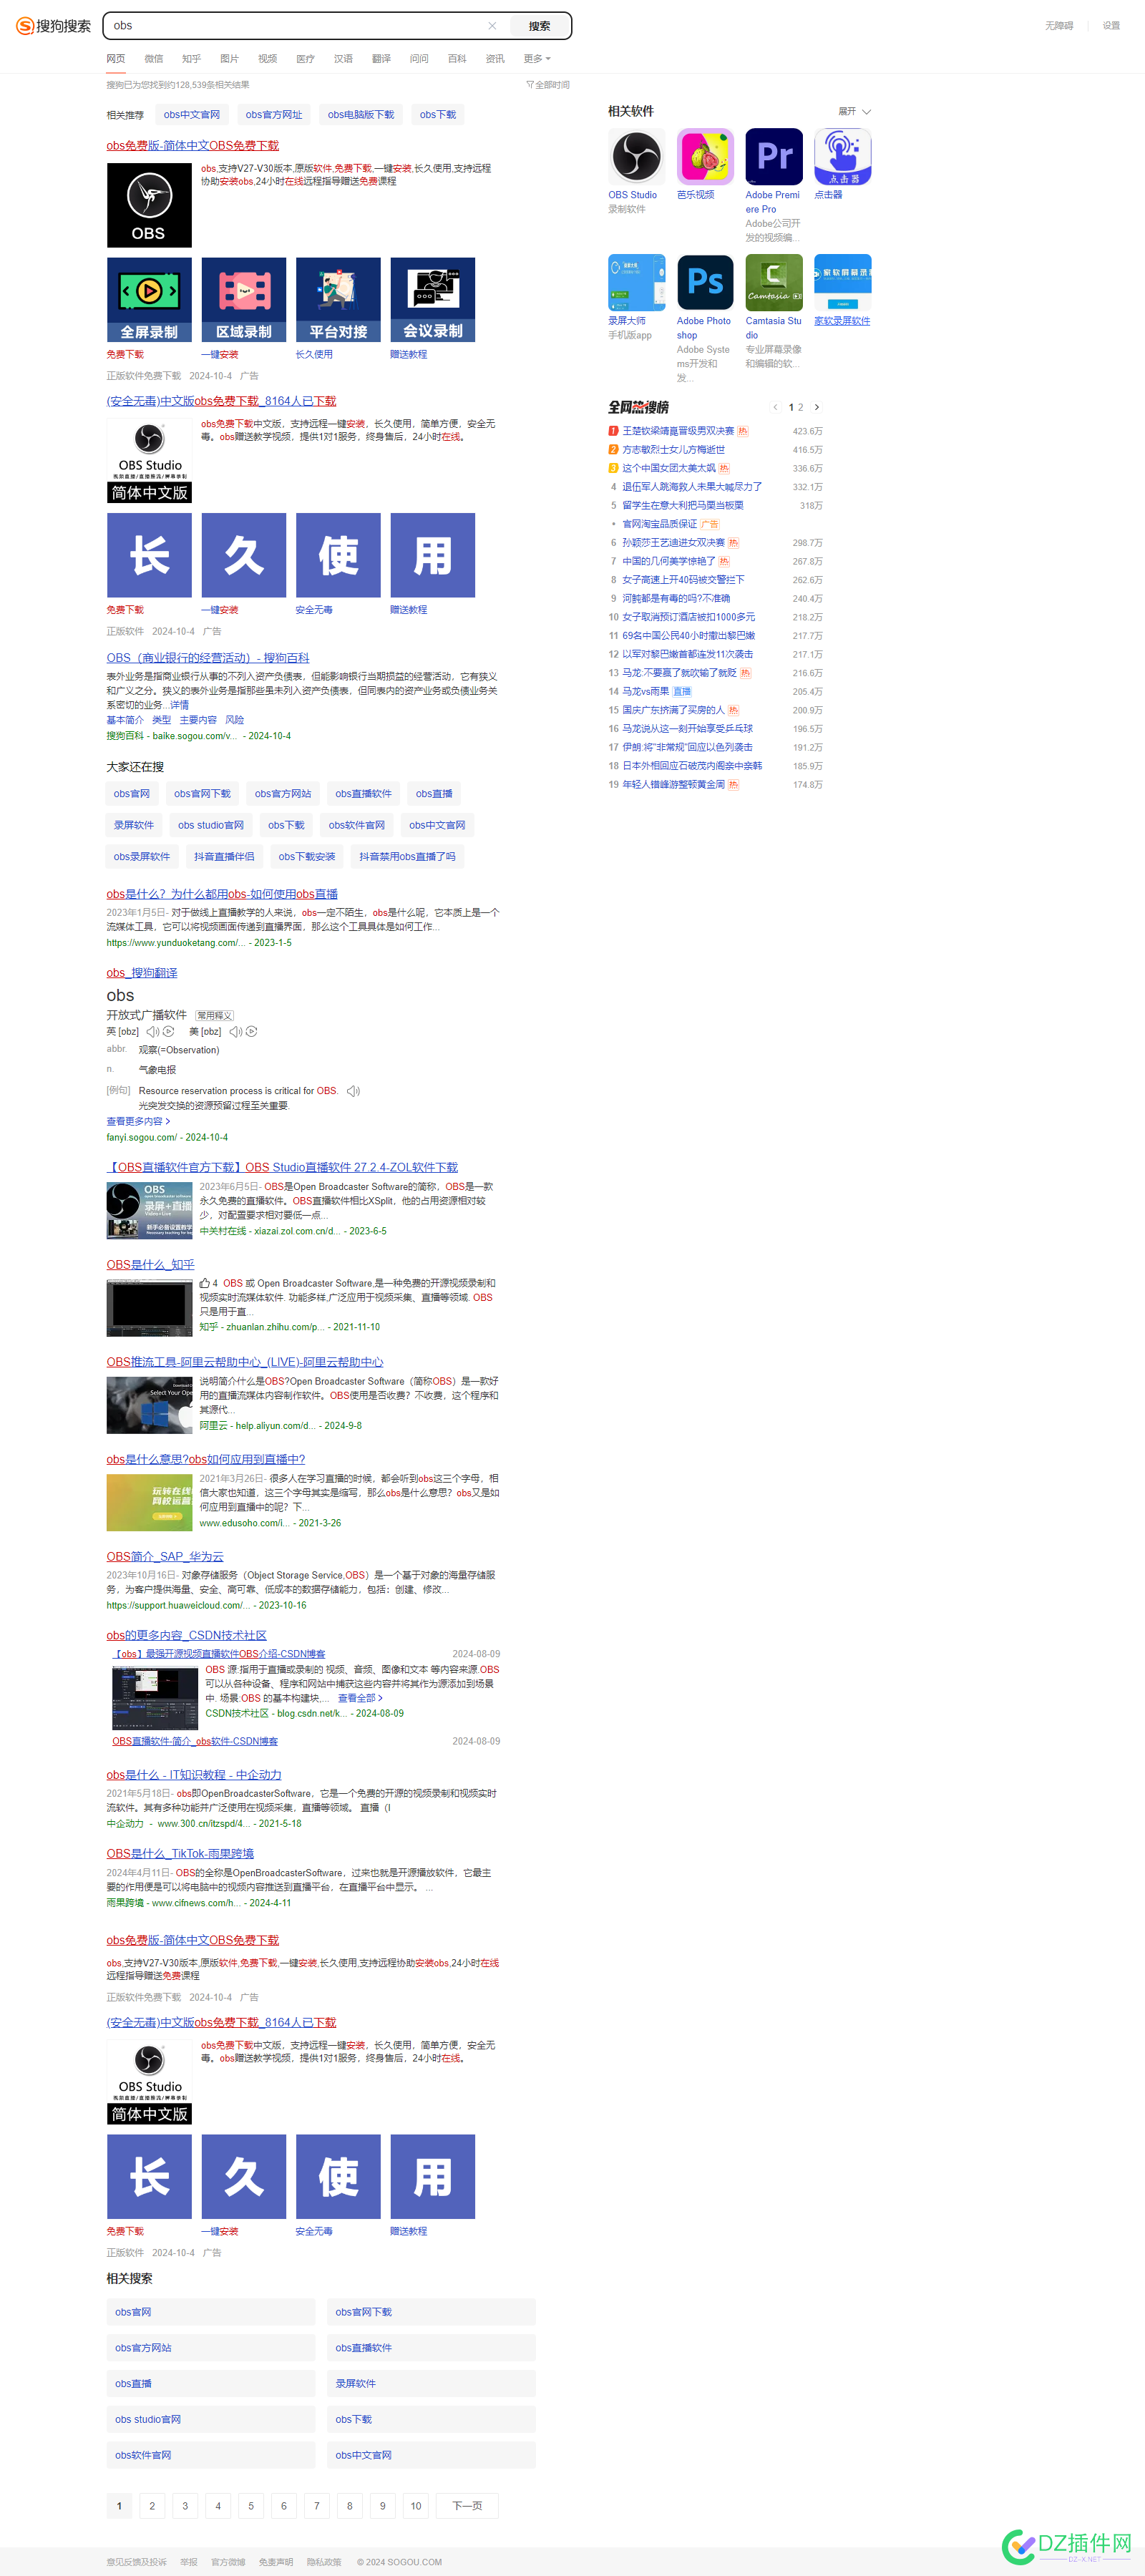Switch to the 视频 tab
This screenshot has width=1145, height=2576.
pos(267,59)
